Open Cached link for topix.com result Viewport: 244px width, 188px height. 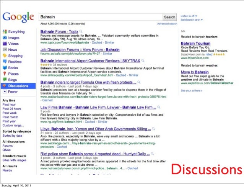tap(97, 43)
